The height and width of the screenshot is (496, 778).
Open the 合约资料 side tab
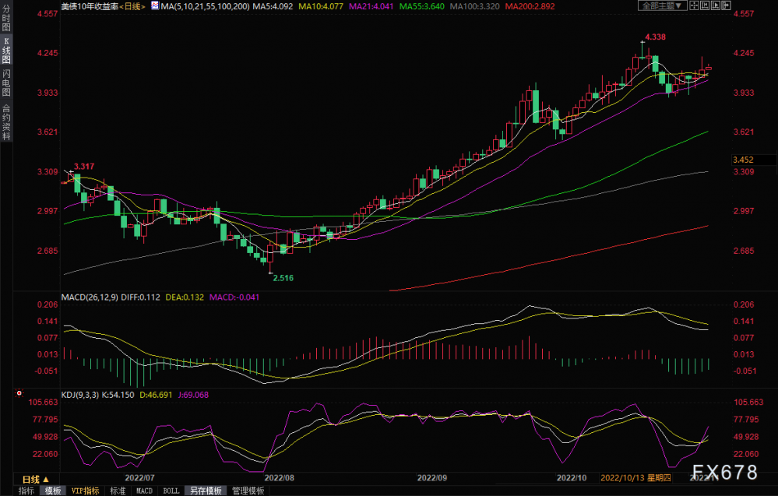point(6,122)
